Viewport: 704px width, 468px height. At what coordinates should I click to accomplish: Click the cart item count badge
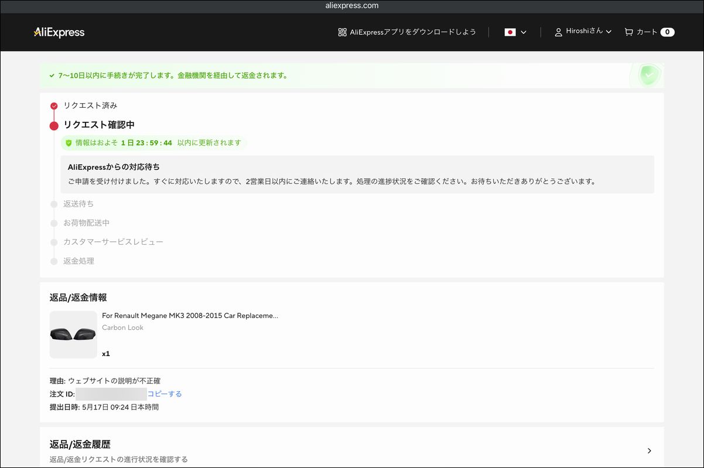click(x=667, y=32)
